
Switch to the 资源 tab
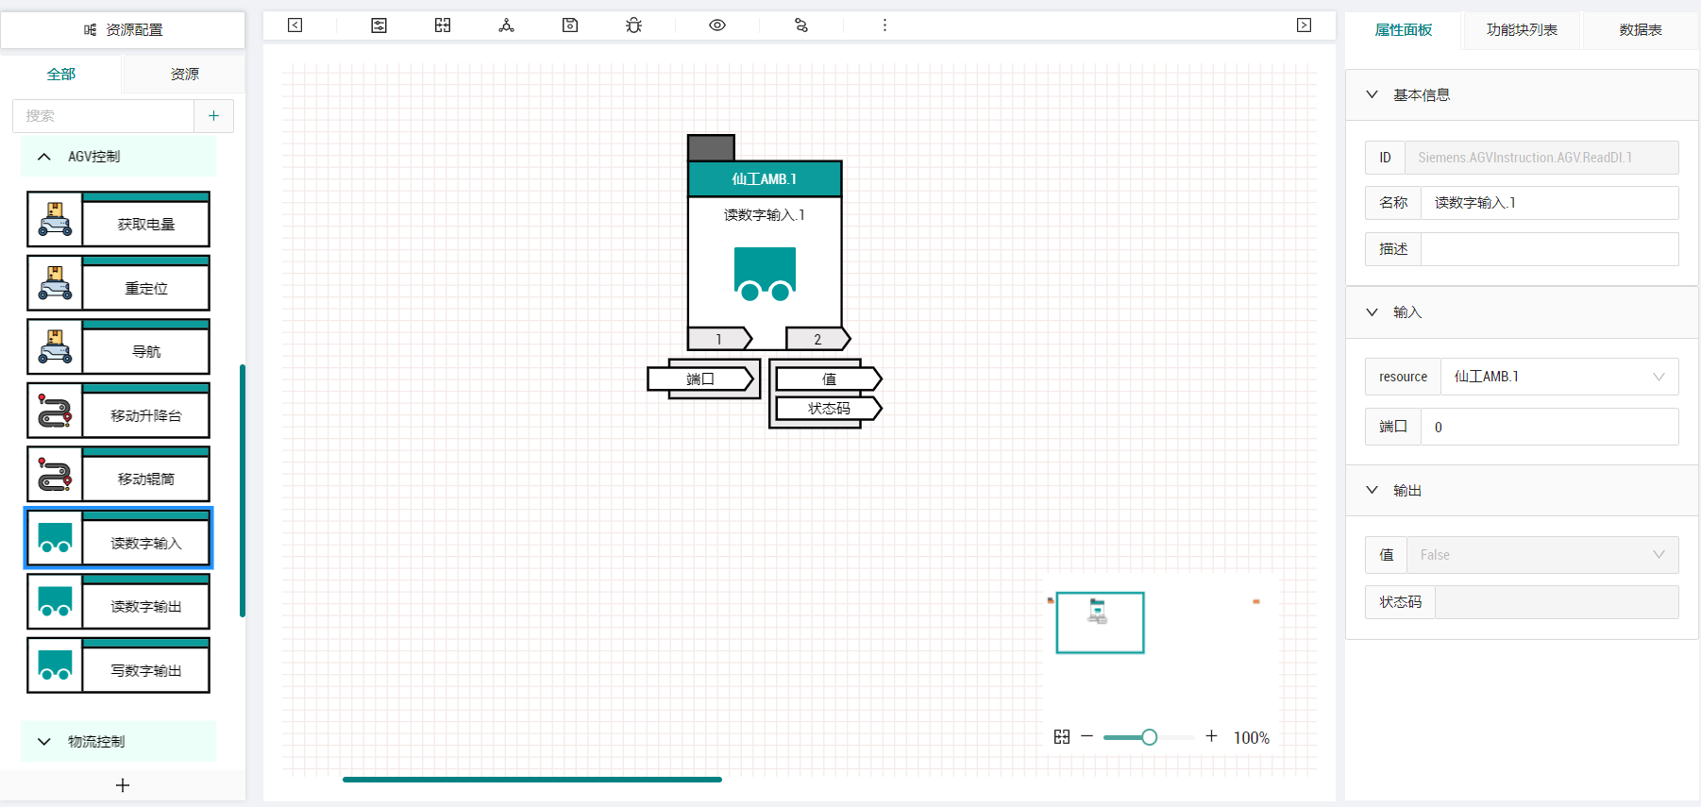[184, 74]
